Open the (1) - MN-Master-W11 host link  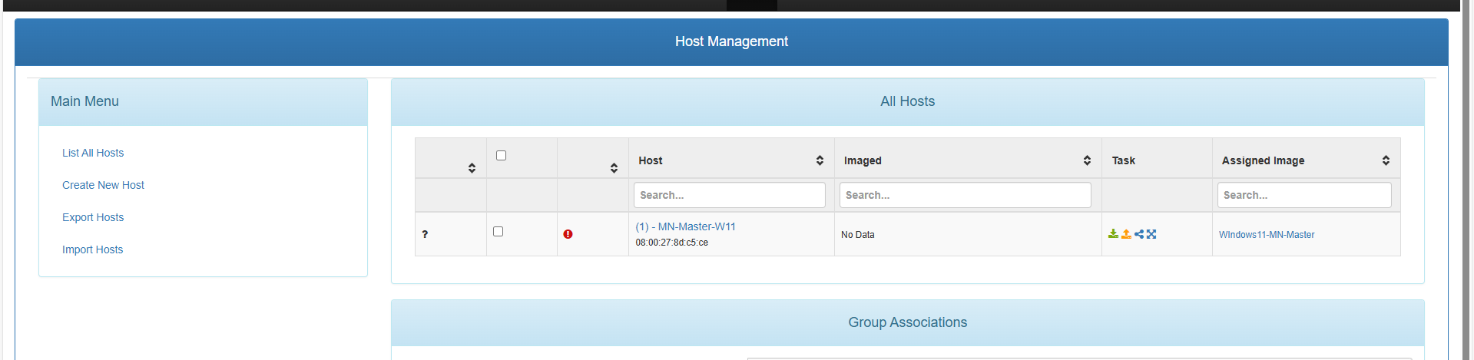(x=685, y=226)
